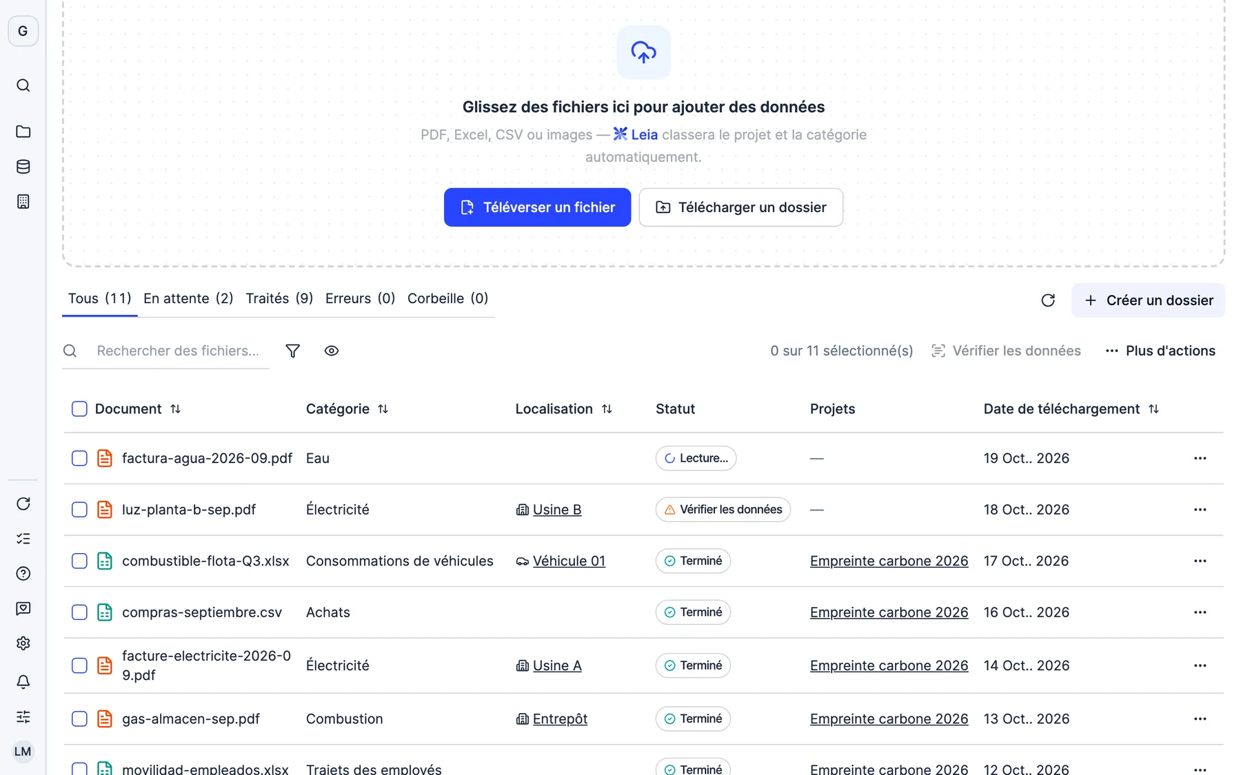Switch to the Traités tab
This screenshot has width=1241, height=775.
click(x=279, y=298)
